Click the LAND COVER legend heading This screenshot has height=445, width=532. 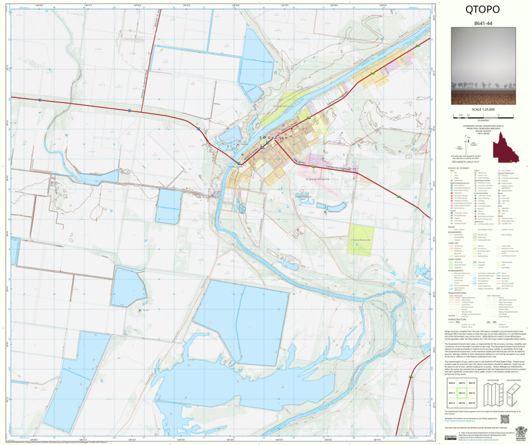[x=454, y=260]
